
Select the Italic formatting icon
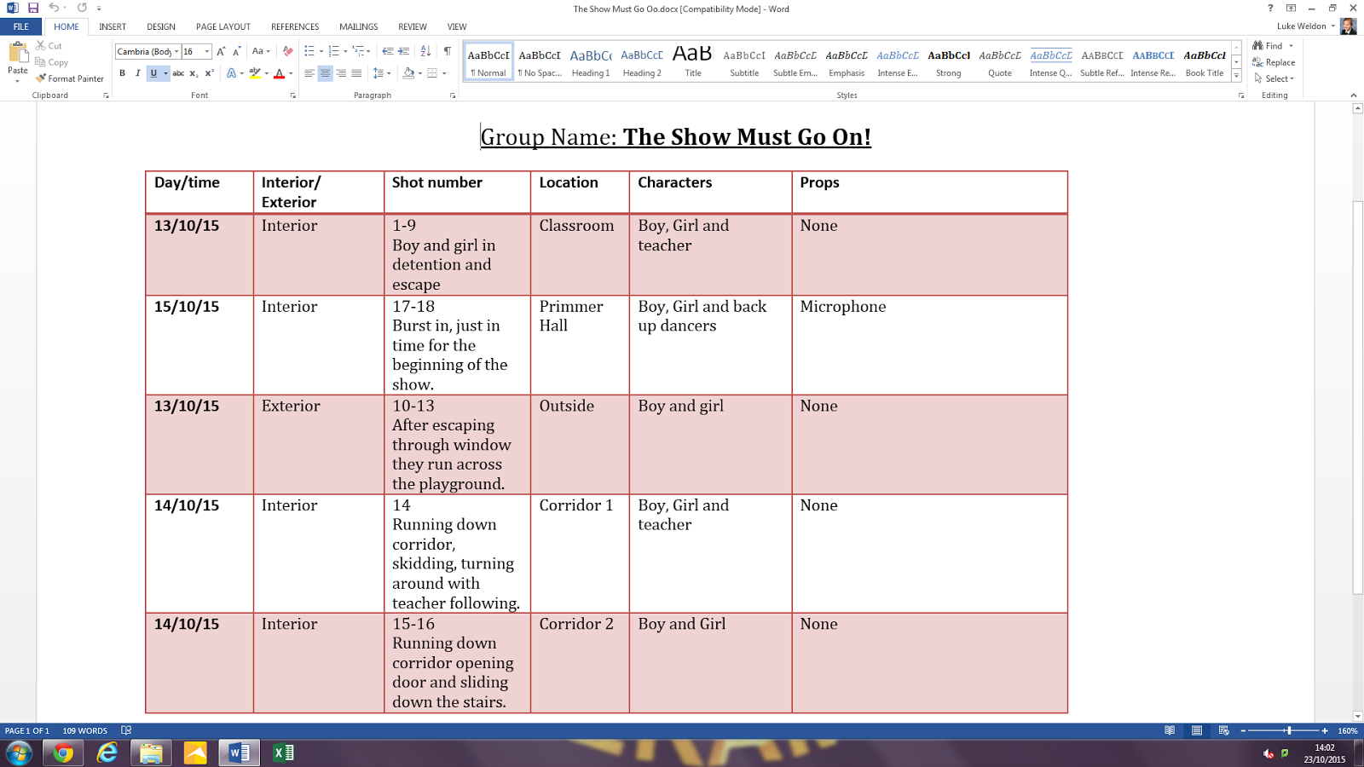pyautogui.click(x=138, y=72)
